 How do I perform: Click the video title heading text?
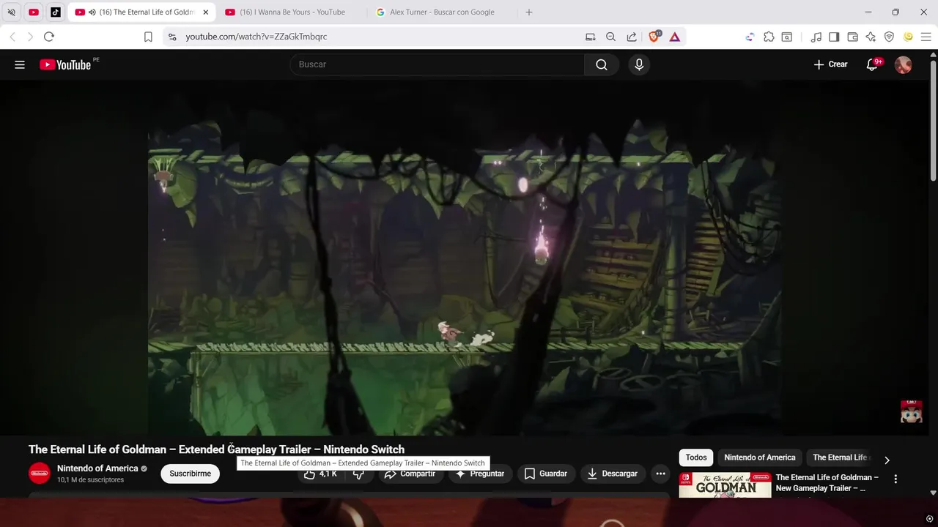(x=216, y=449)
